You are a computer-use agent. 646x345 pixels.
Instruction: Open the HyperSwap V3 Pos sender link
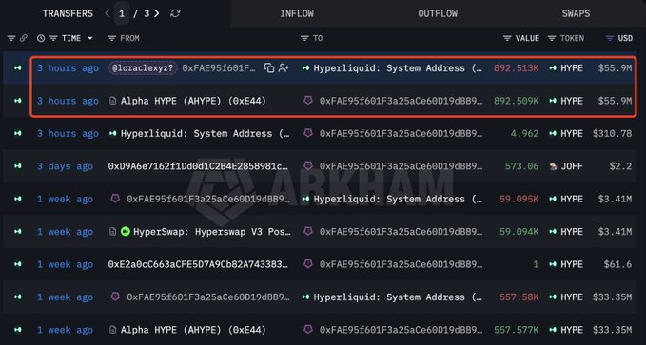[212, 232]
